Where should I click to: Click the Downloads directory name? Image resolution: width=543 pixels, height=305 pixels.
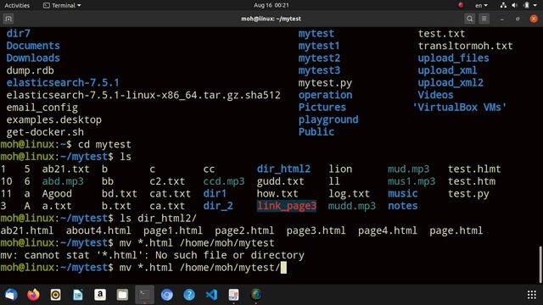(x=33, y=58)
